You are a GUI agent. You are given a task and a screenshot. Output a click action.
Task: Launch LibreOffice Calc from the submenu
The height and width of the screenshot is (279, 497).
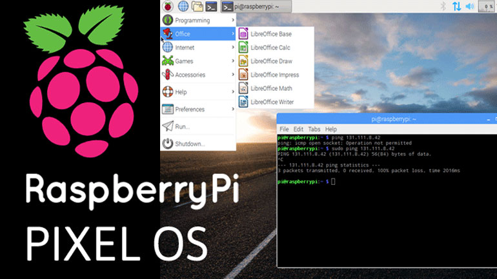(x=275, y=48)
